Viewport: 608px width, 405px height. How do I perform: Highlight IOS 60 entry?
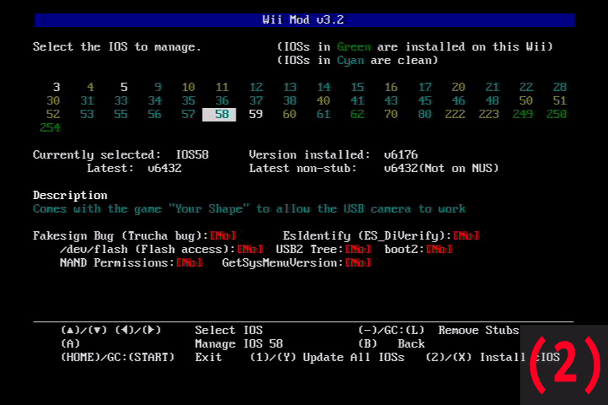(x=290, y=115)
